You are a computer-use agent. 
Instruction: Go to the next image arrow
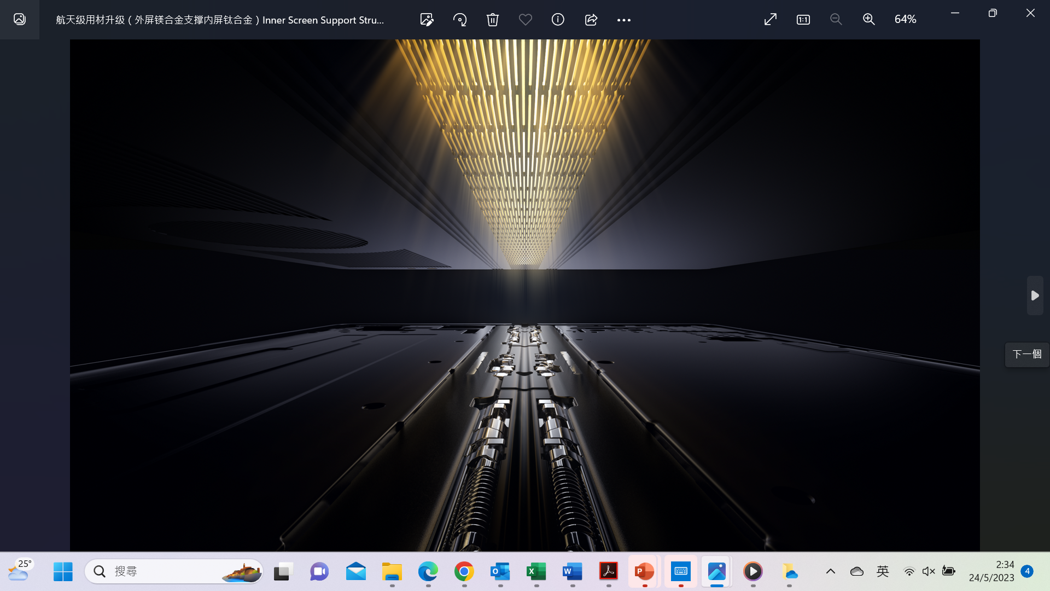click(1035, 296)
